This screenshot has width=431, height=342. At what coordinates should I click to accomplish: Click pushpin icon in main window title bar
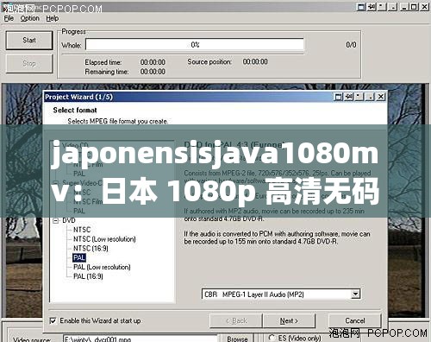[x=372, y=6]
